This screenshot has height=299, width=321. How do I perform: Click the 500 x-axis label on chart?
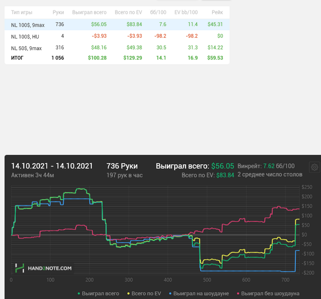tap(207, 280)
